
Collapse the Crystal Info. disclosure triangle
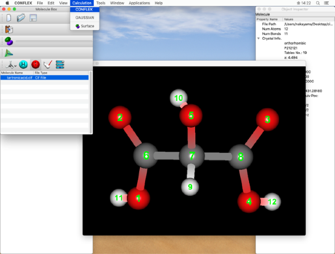click(258, 38)
